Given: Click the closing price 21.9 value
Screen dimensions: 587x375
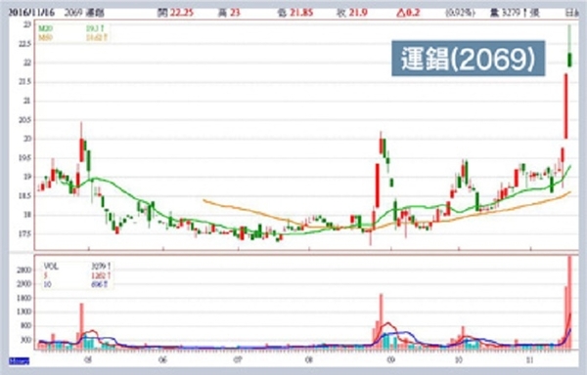Looking at the screenshot, I should (x=359, y=13).
